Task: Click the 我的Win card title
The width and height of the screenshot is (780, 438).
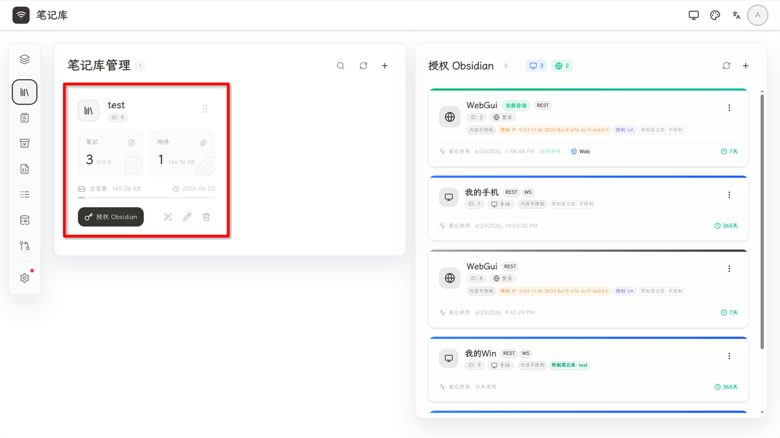Action: pos(480,353)
